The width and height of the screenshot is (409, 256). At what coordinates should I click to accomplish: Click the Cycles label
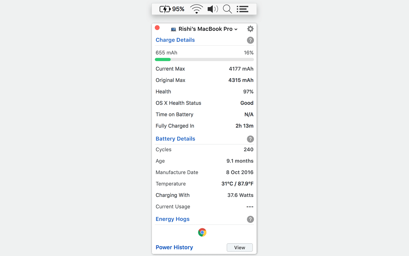click(163, 150)
